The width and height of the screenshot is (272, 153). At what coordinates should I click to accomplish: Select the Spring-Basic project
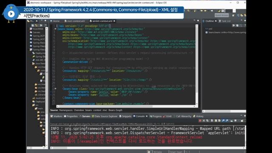point(37,42)
